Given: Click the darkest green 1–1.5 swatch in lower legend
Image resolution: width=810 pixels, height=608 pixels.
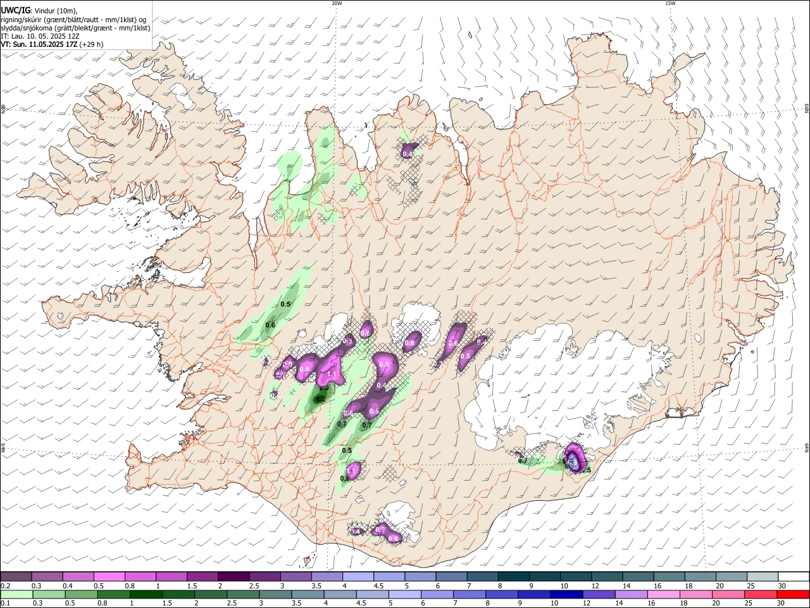Looking at the screenshot, I should click(x=146, y=594).
